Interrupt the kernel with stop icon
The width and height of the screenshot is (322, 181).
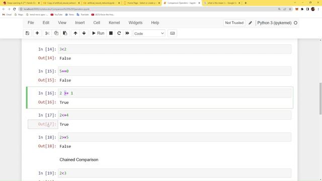(111, 33)
